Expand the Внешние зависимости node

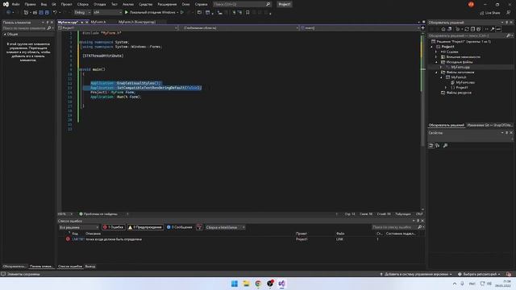point(436,57)
